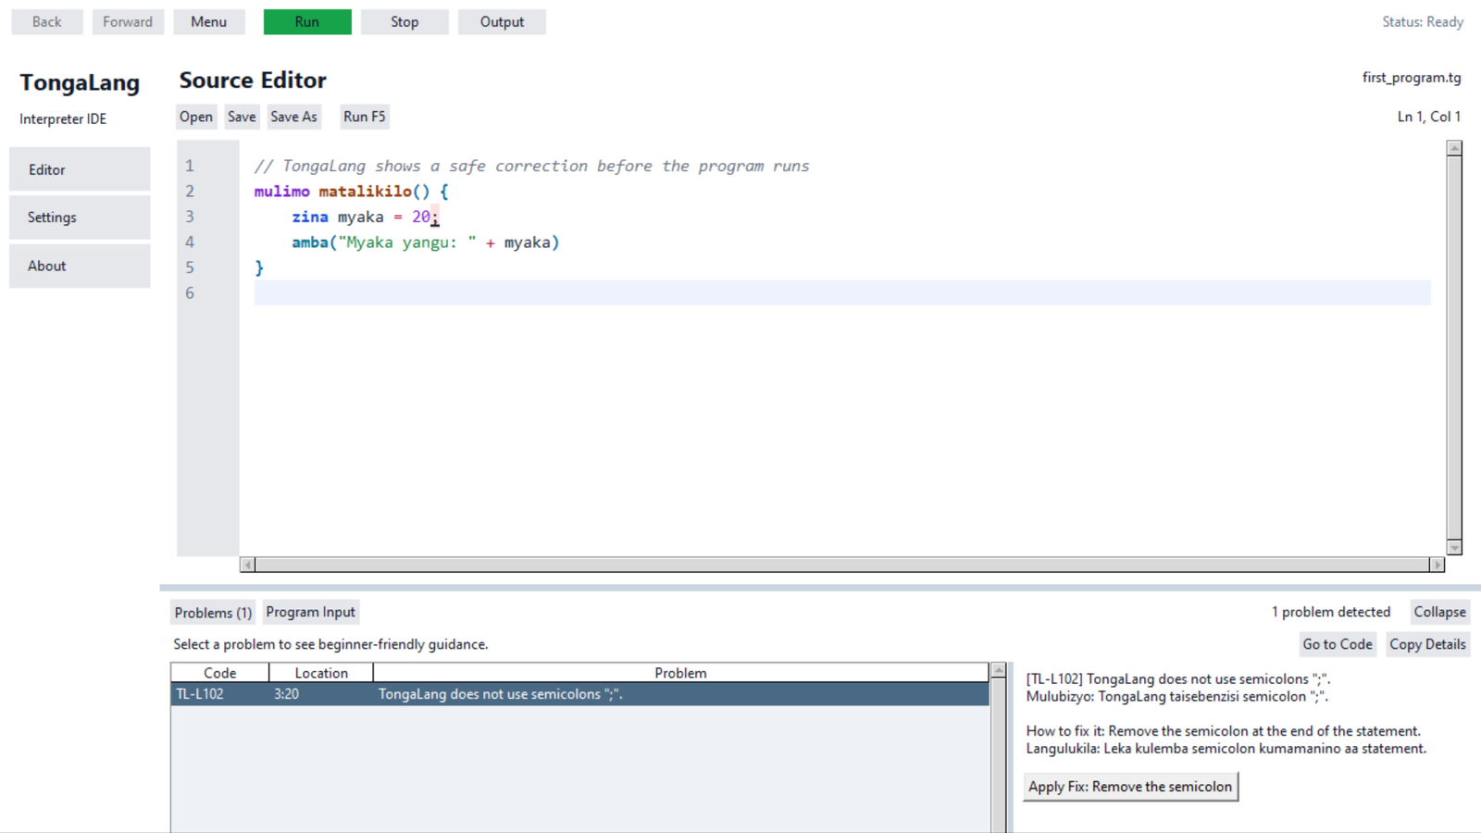Click the '1 problem detected' label
The image size is (1481, 833).
coord(1331,612)
